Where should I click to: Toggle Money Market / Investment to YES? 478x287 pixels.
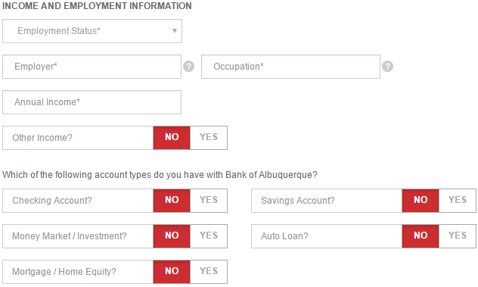click(209, 236)
